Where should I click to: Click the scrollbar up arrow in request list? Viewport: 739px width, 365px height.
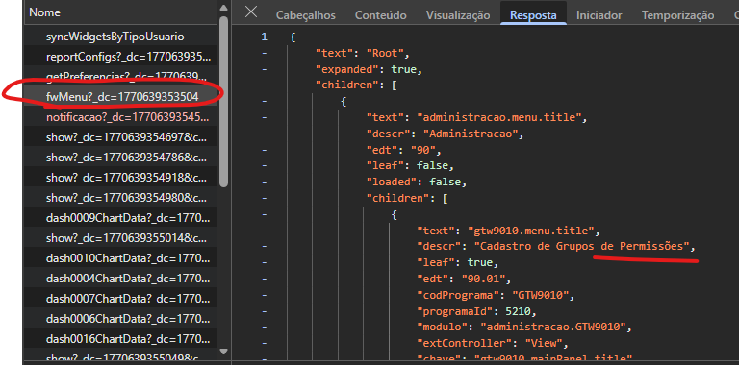pos(223,8)
